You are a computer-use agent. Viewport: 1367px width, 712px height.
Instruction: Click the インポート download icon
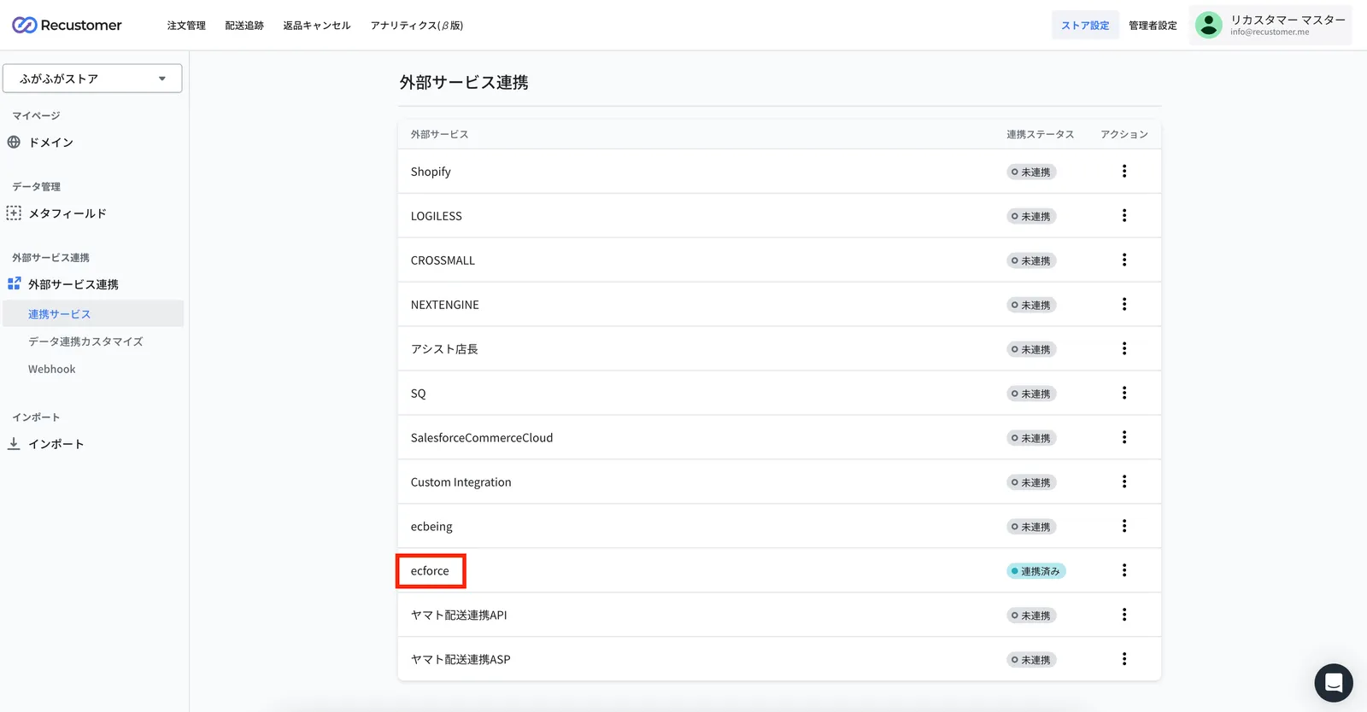click(x=14, y=444)
